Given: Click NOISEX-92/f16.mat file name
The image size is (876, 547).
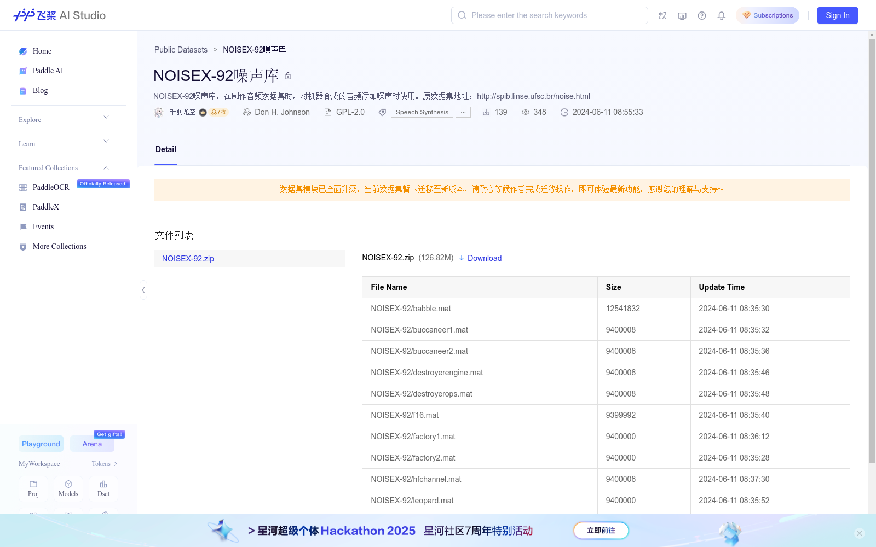Looking at the screenshot, I should (x=405, y=415).
